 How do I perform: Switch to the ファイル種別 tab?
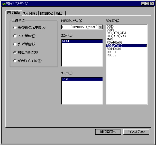click(x=30, y=13)
